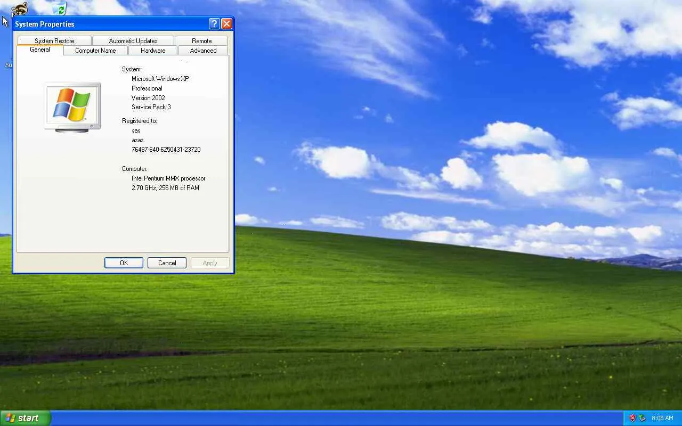682x426 pixels.
Task: Click the registered organization "asas"
Action: [137, 140]
